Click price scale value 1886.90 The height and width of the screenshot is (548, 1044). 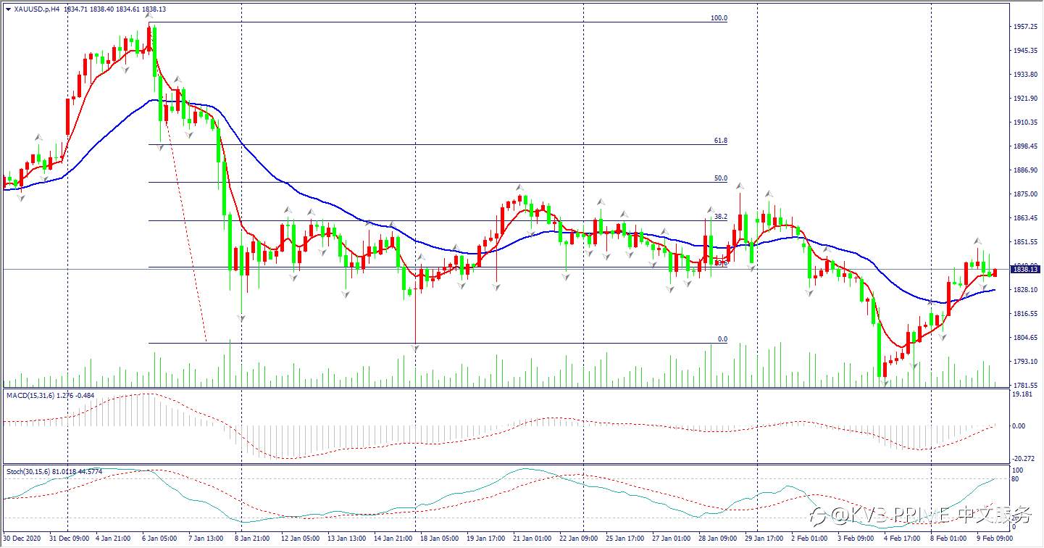[x=1025, y=170]
